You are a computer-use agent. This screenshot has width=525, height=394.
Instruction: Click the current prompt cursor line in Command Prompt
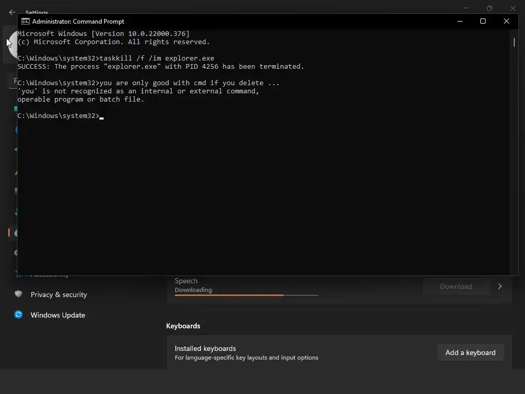tap(60, 115)
